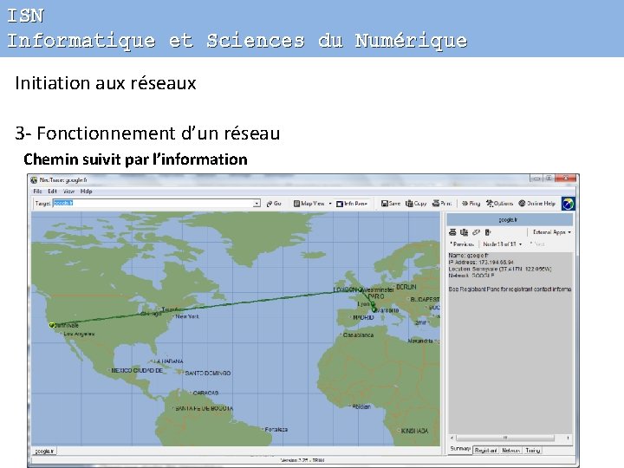Expand the Target history dropdown arrow
This screenshot has width=624, height=468.
[x=257, y=204]
